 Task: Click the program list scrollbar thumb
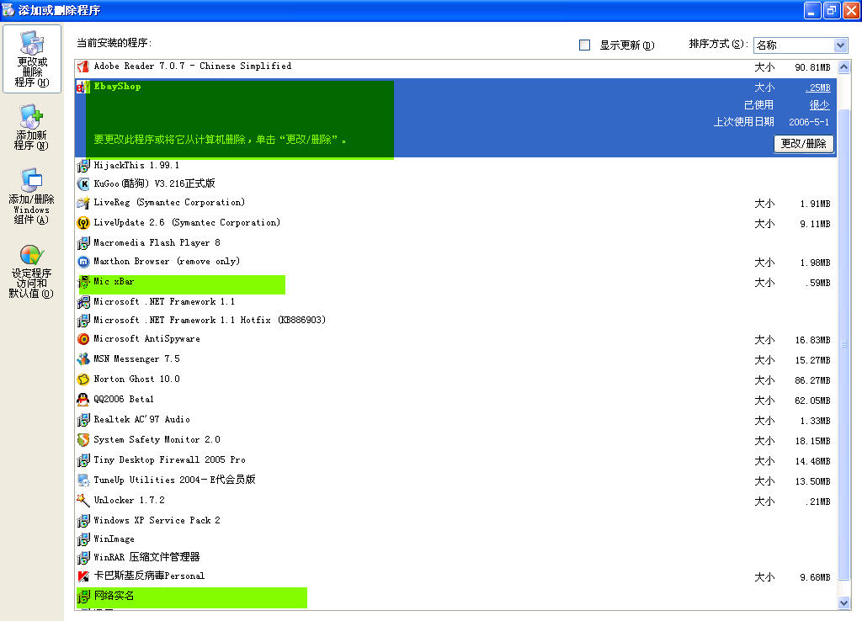point(843,343)
